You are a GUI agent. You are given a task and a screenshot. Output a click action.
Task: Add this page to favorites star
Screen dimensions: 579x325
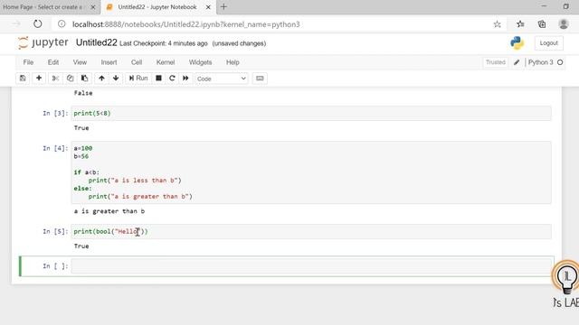498,24
